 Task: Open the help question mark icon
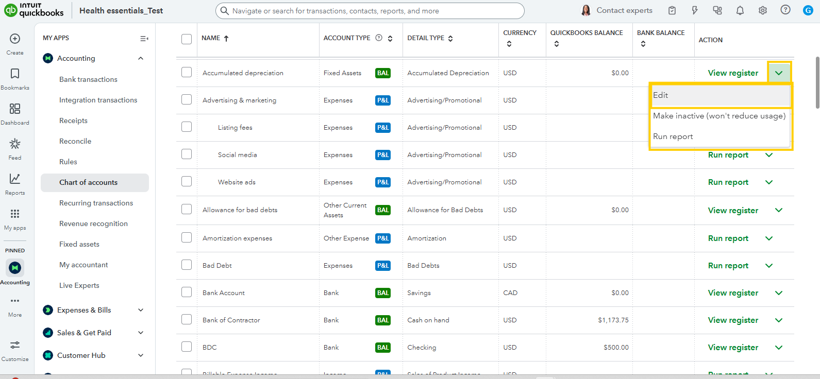tap(785, 10)
